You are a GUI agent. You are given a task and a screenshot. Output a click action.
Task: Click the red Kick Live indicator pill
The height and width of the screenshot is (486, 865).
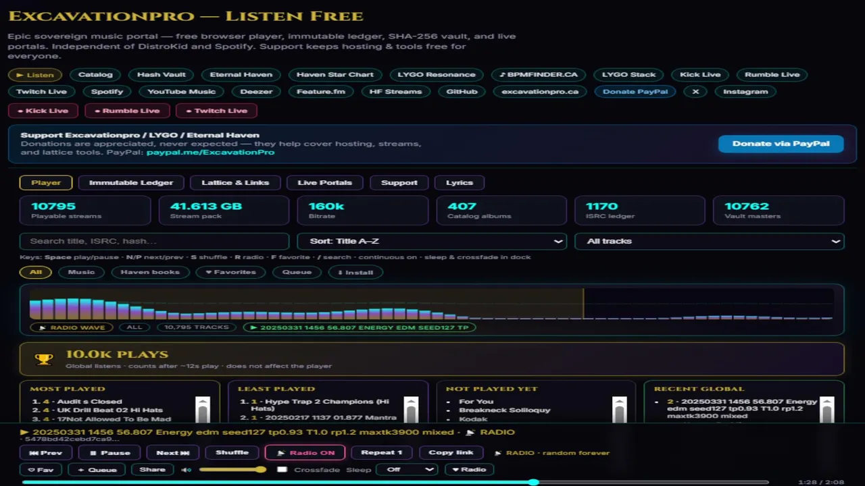tap(43, 111)
